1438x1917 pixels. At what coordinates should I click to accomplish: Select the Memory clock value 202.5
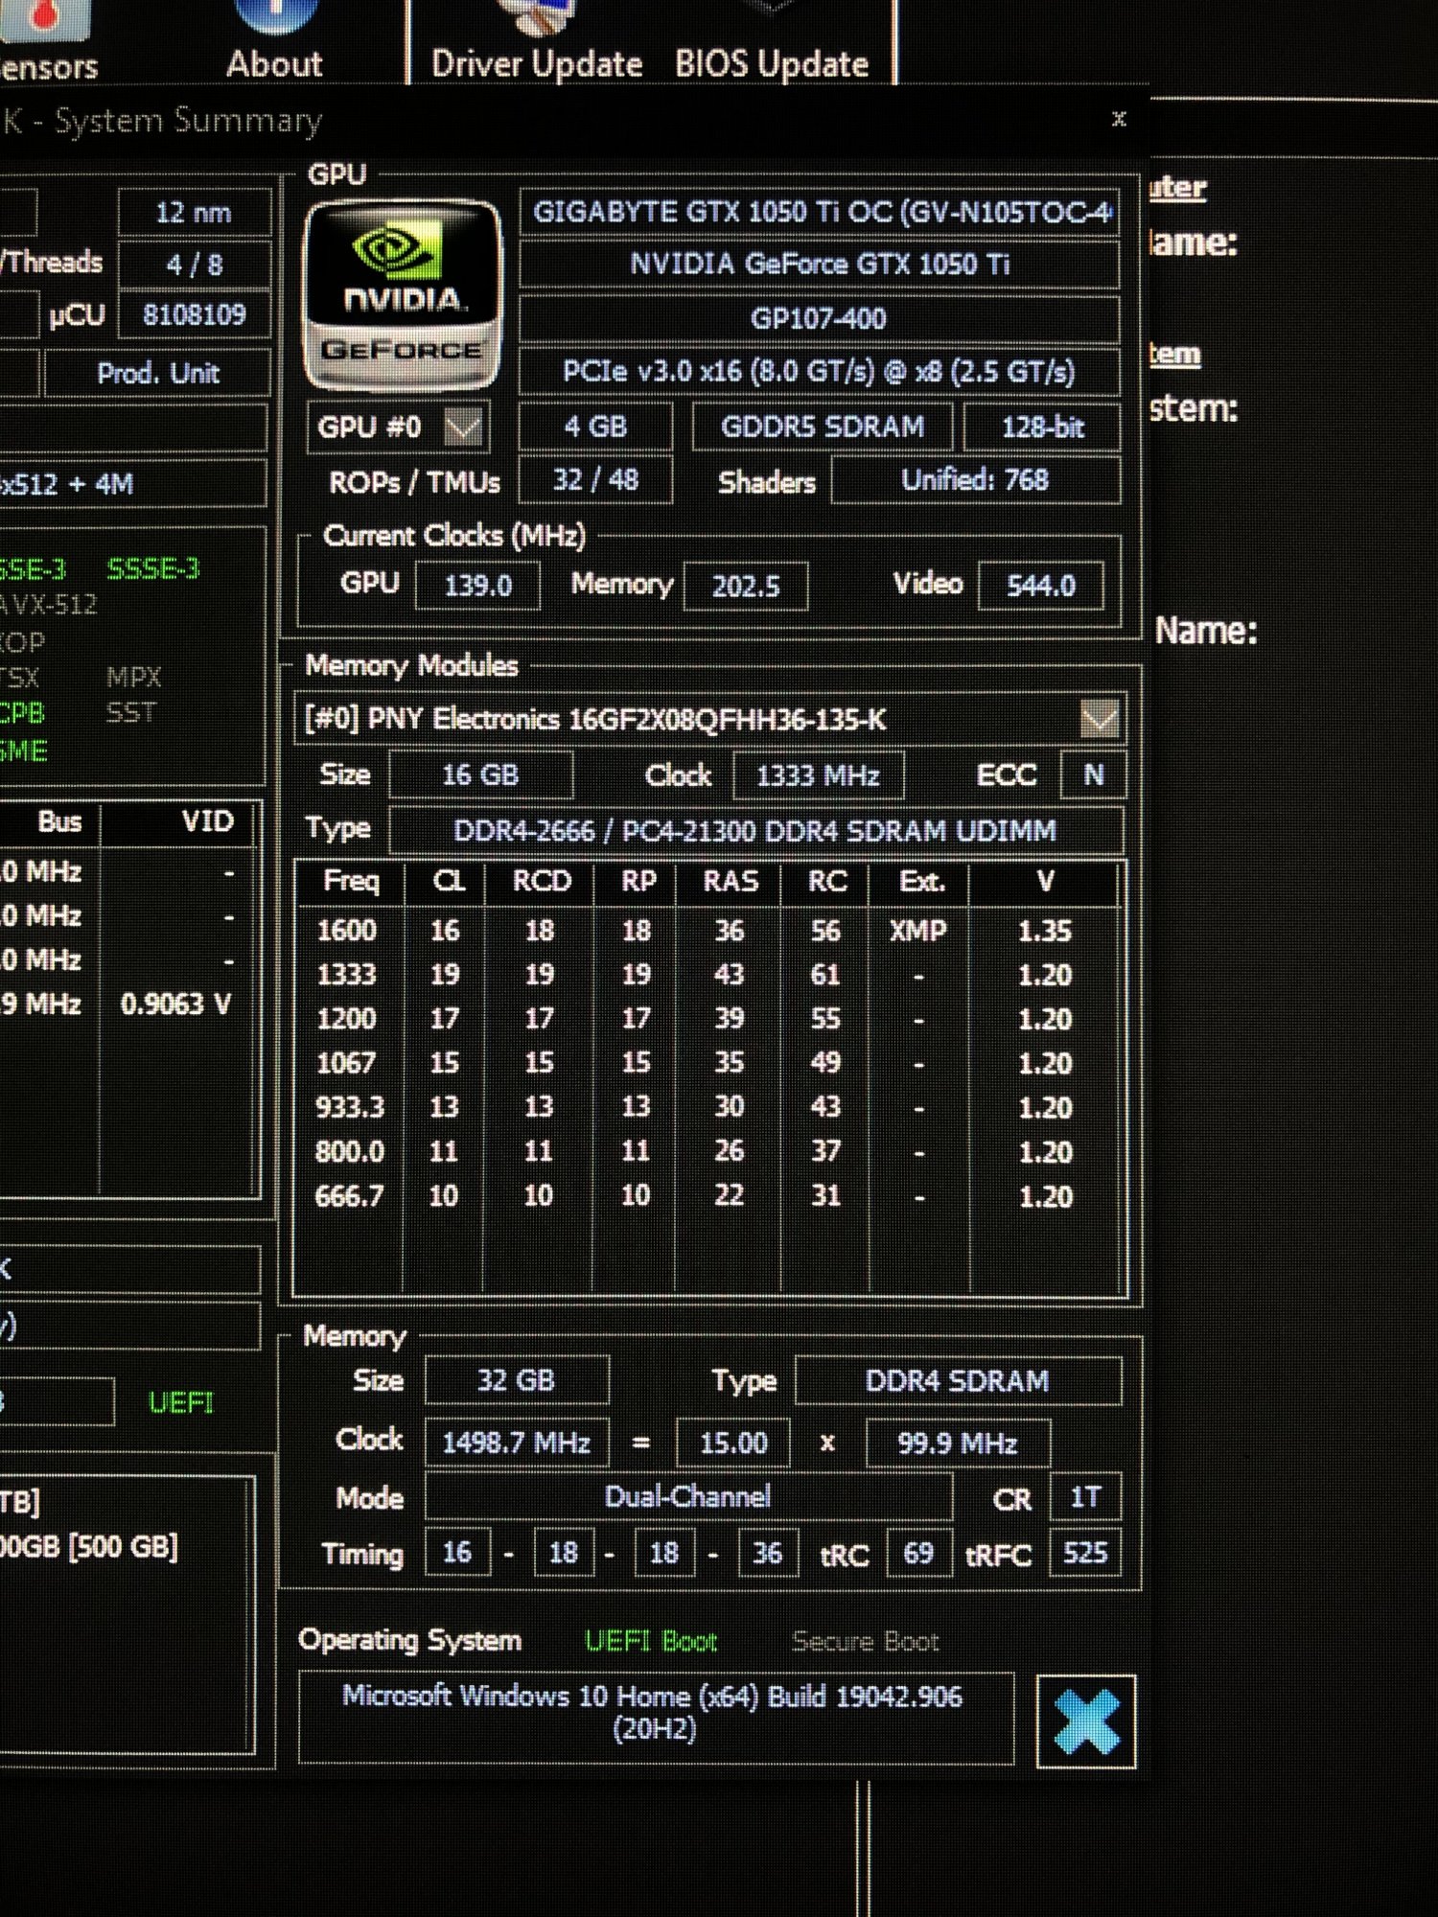click(x=746, y=586)
